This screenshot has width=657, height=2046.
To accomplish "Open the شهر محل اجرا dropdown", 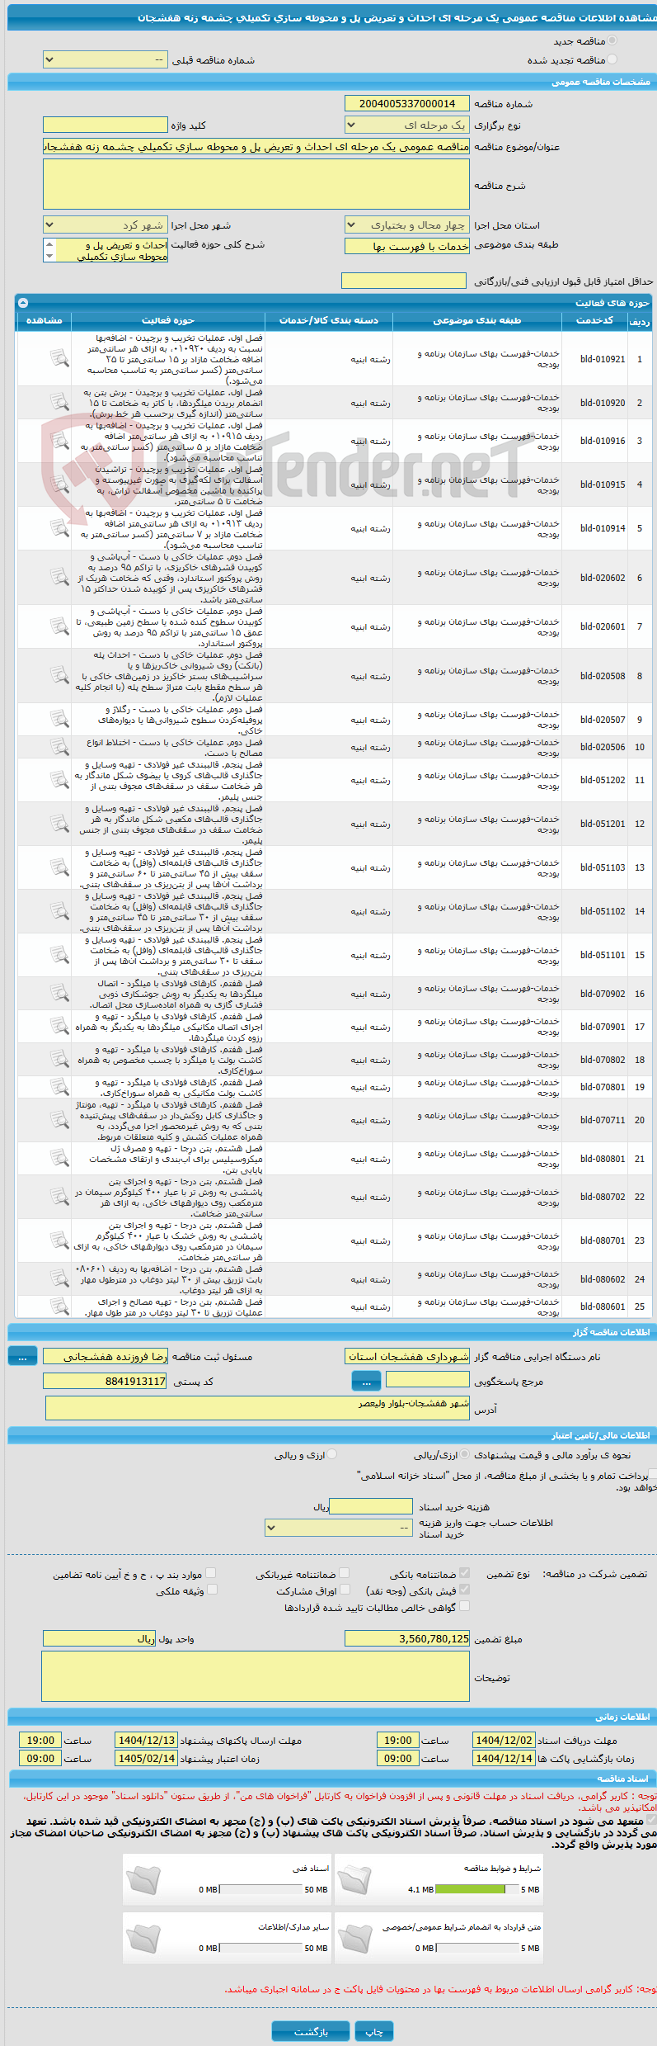I will pyautogui.click(x=106, y=224).
